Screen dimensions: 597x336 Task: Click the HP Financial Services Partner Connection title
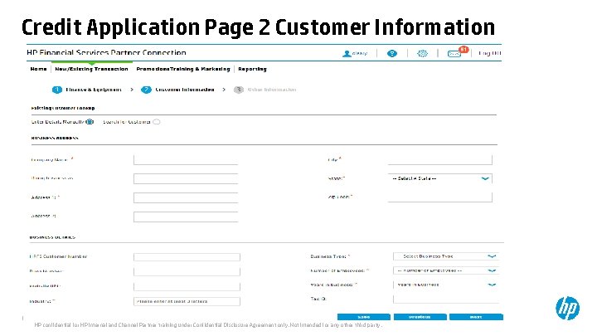pyautogui.click(x=106, y=52)
